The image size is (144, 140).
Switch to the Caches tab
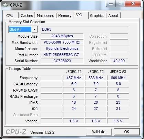(x=27, y=16)
